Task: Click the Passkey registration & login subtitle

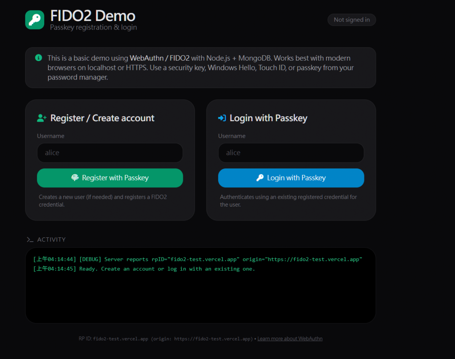Action: [x=94, y=27]
